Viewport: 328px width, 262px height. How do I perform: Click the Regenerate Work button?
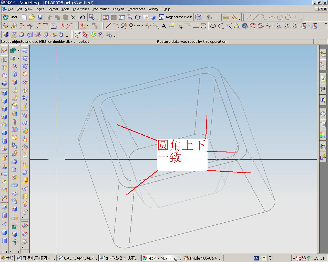(x=176, y=17)
